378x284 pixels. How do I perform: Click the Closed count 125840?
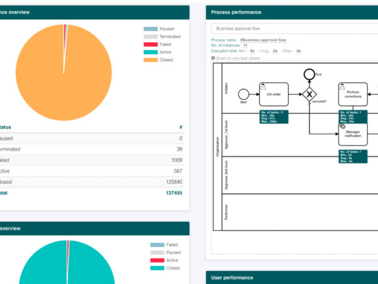click(x=174, y=182)
